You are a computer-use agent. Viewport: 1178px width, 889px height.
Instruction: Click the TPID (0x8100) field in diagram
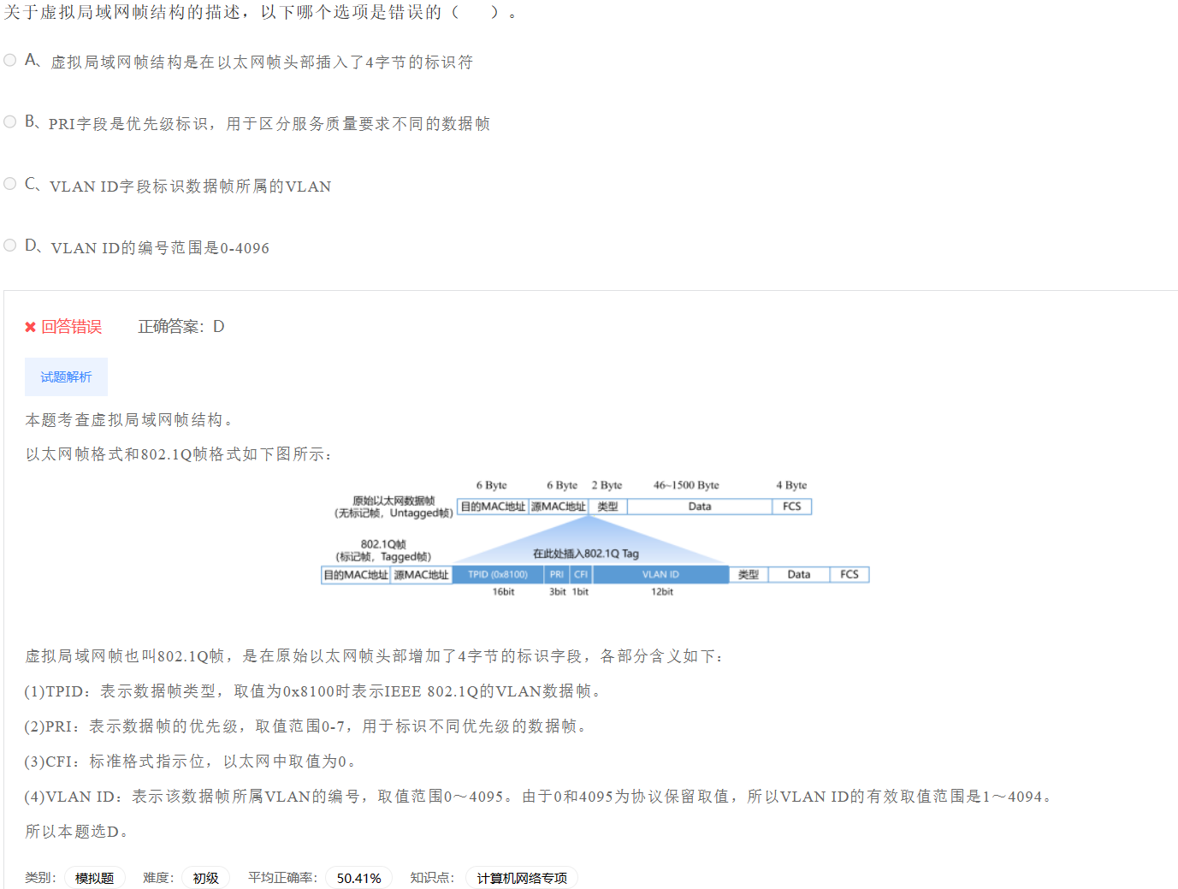(x=498, y=575)
